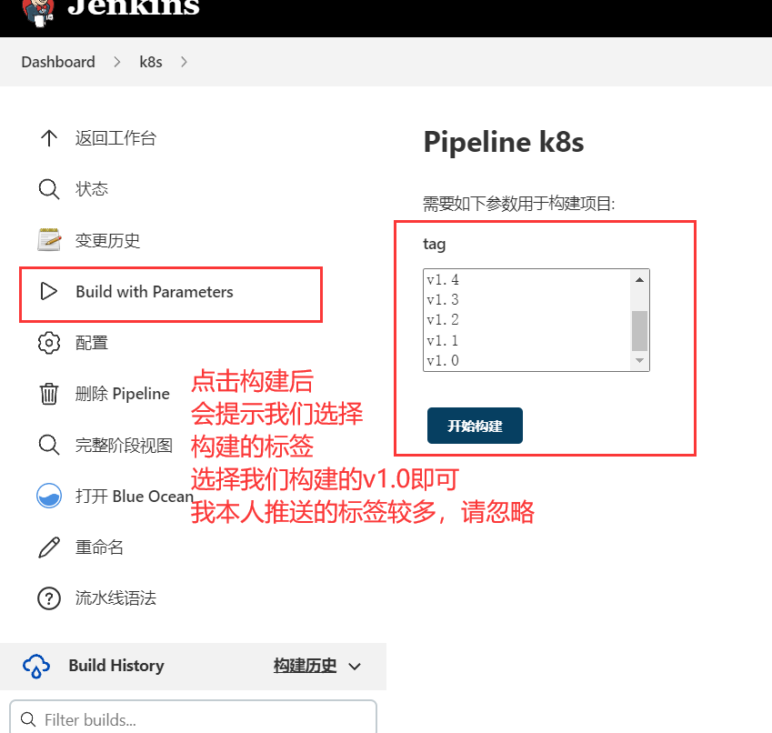The height and width of the screenshot is (733, 772).
Task: Click the search icon in Filter builds
Action: pos(28,719)
